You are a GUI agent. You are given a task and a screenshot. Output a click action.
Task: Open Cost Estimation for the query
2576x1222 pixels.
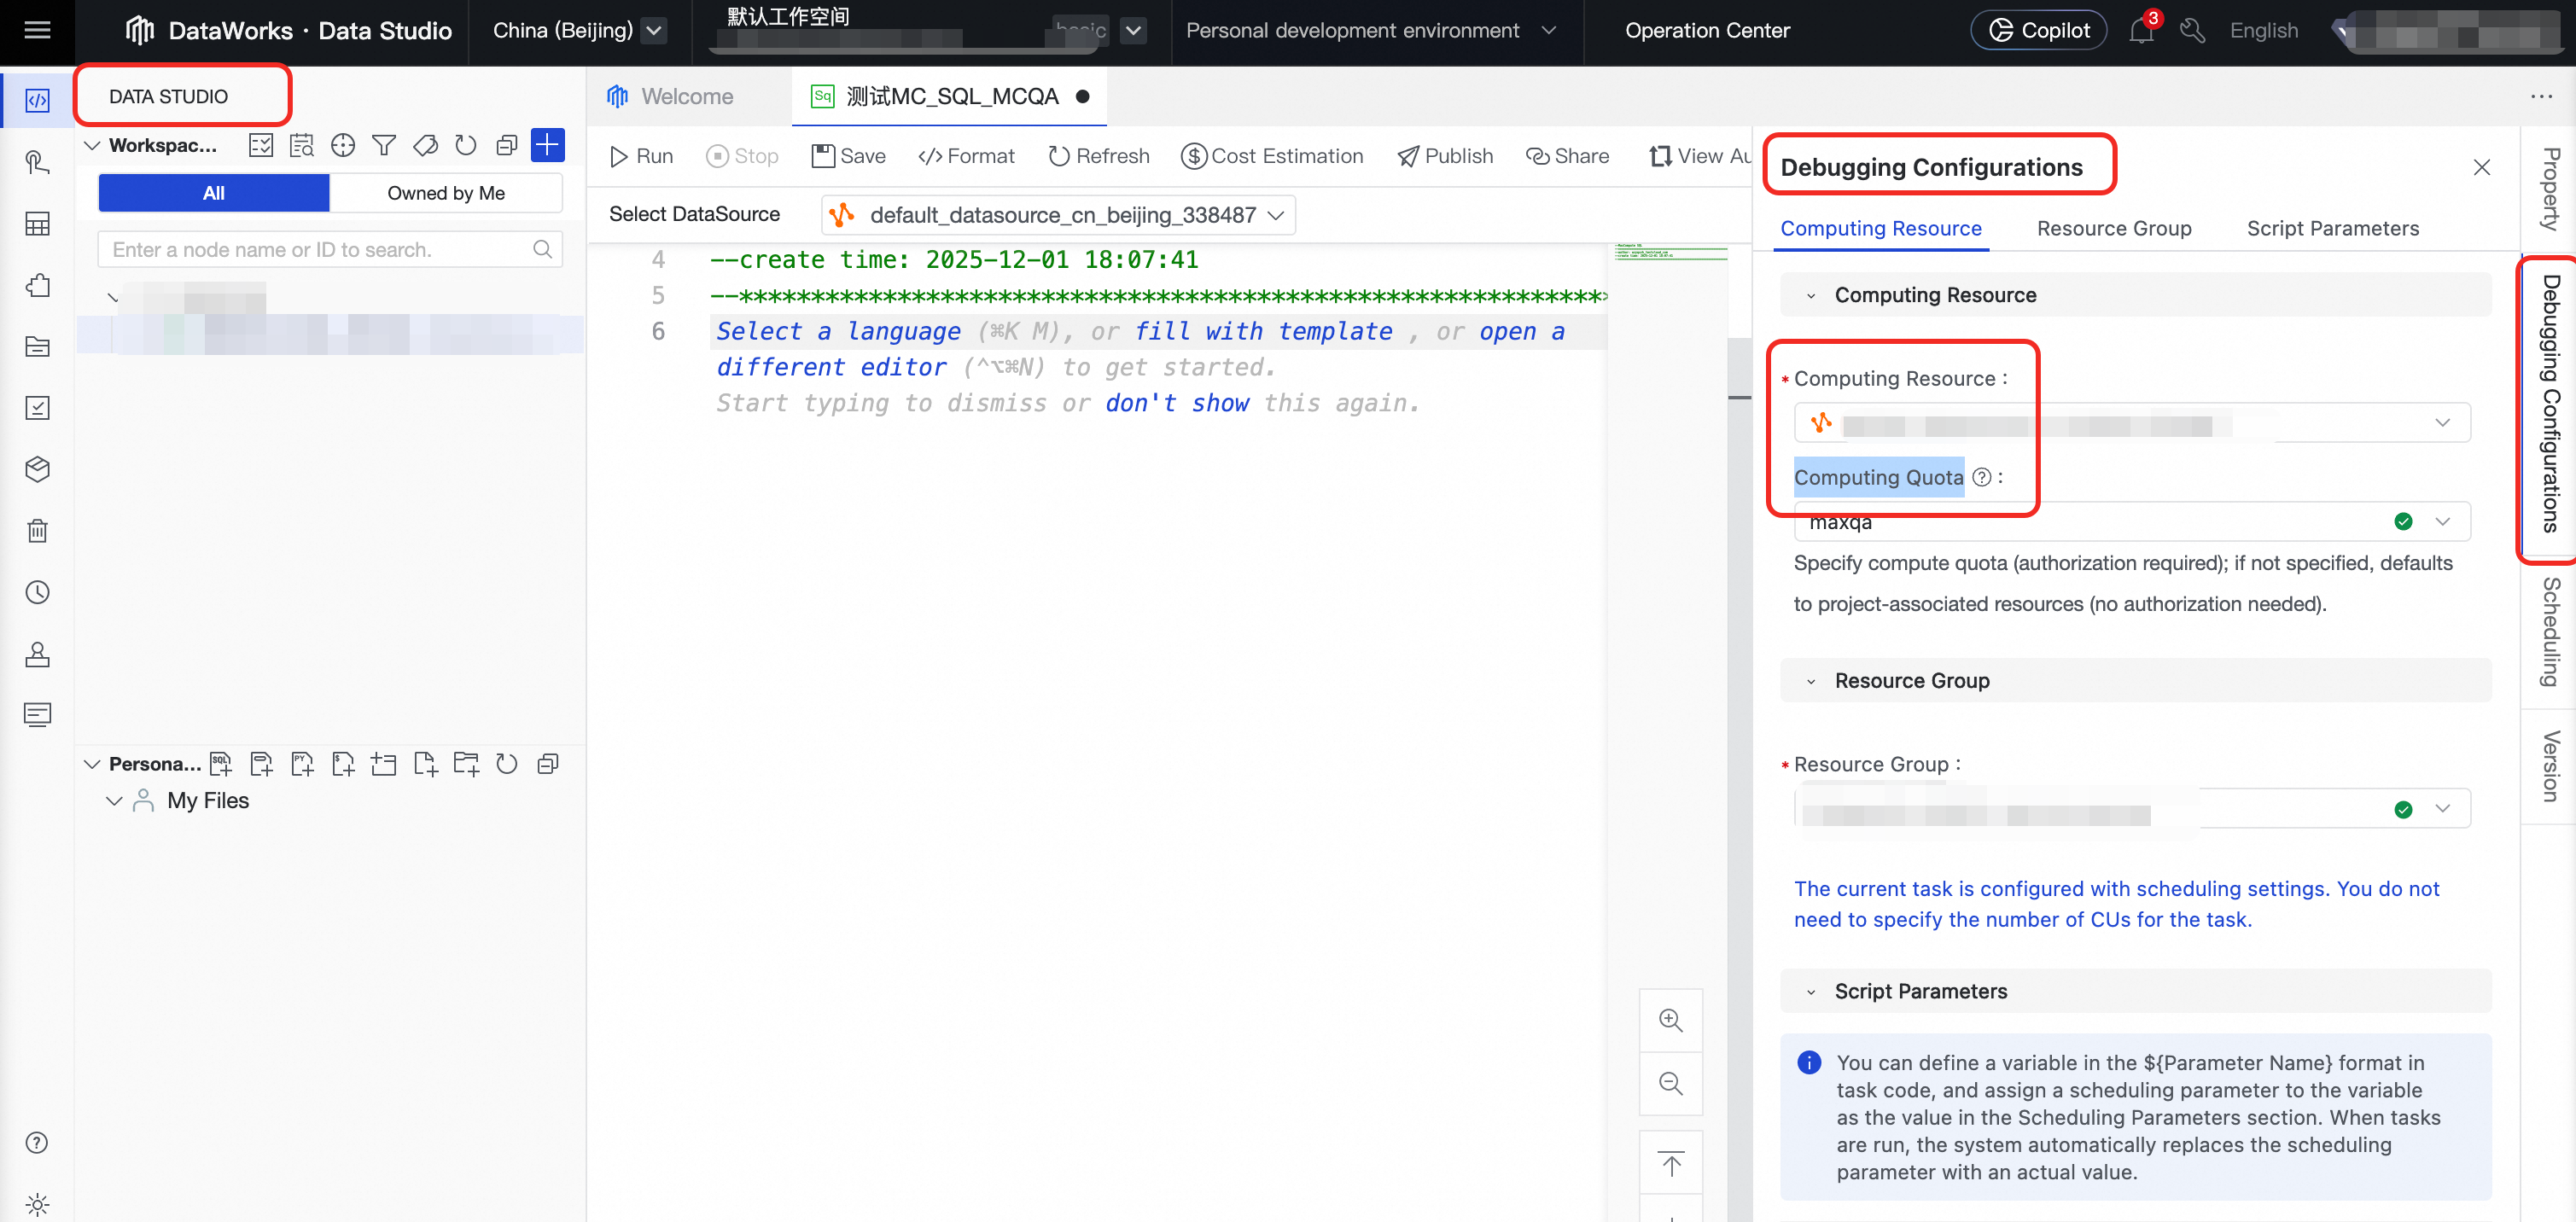coord(1271,156)
